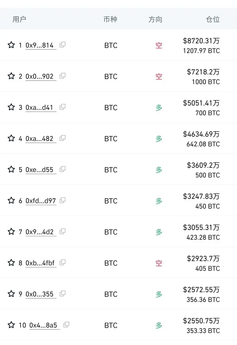
Task: Copy address 0x9...4d2
Action: pyautogui.click(x=62, y=231)
